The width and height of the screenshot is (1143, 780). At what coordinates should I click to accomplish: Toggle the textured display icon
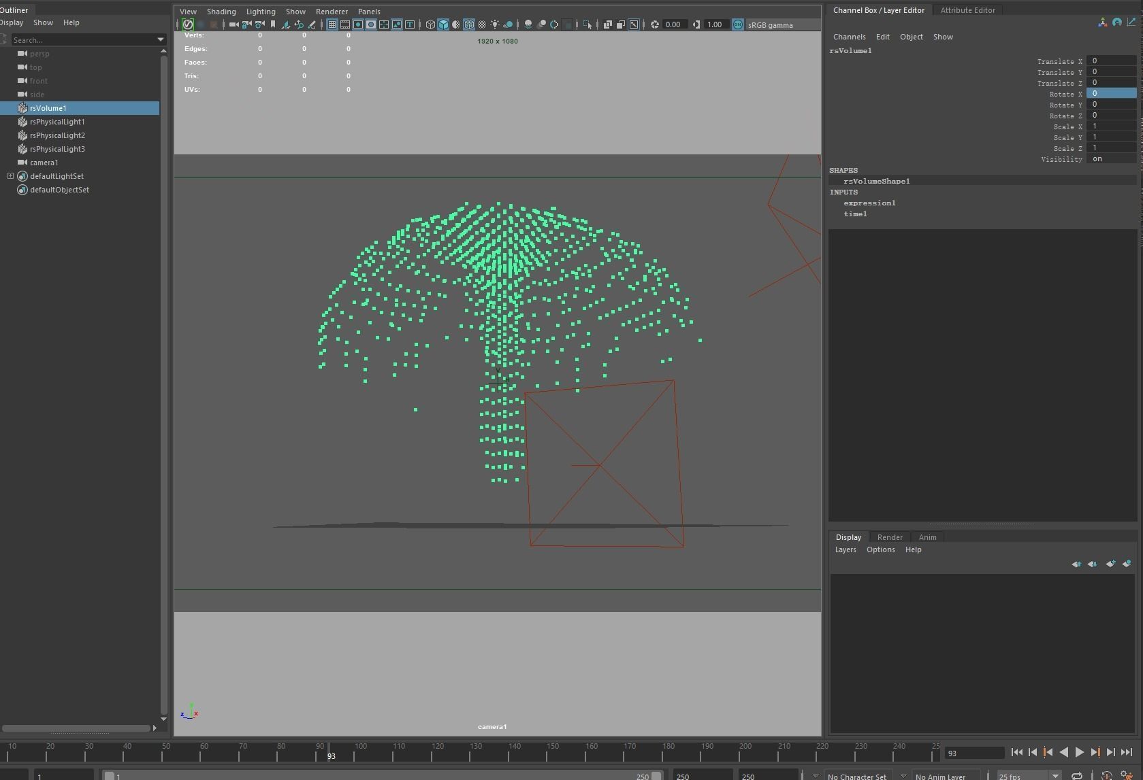pos(482,24)
